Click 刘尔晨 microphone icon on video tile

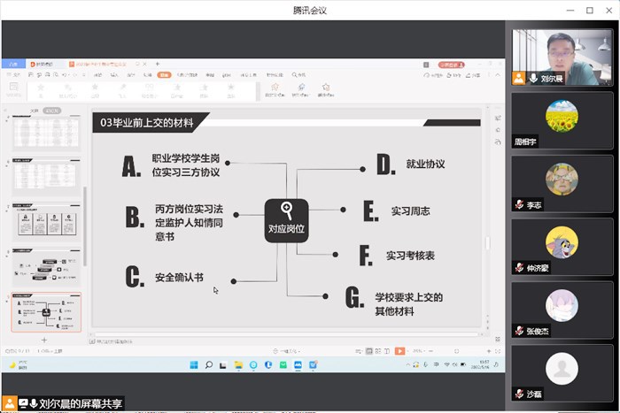533,78
